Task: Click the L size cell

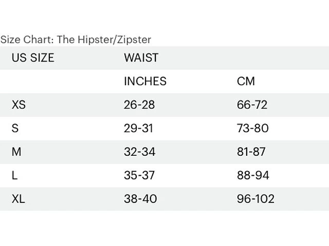Action: pos(14,175)
